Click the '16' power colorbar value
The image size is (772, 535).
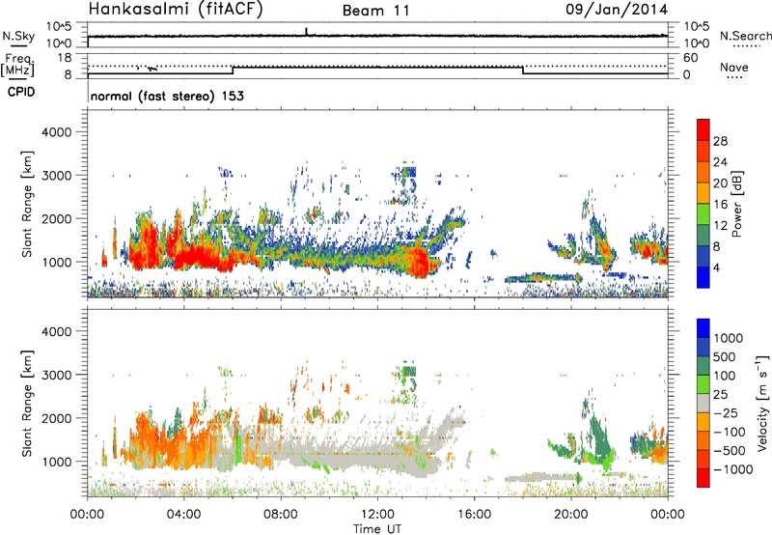[720, 205]
